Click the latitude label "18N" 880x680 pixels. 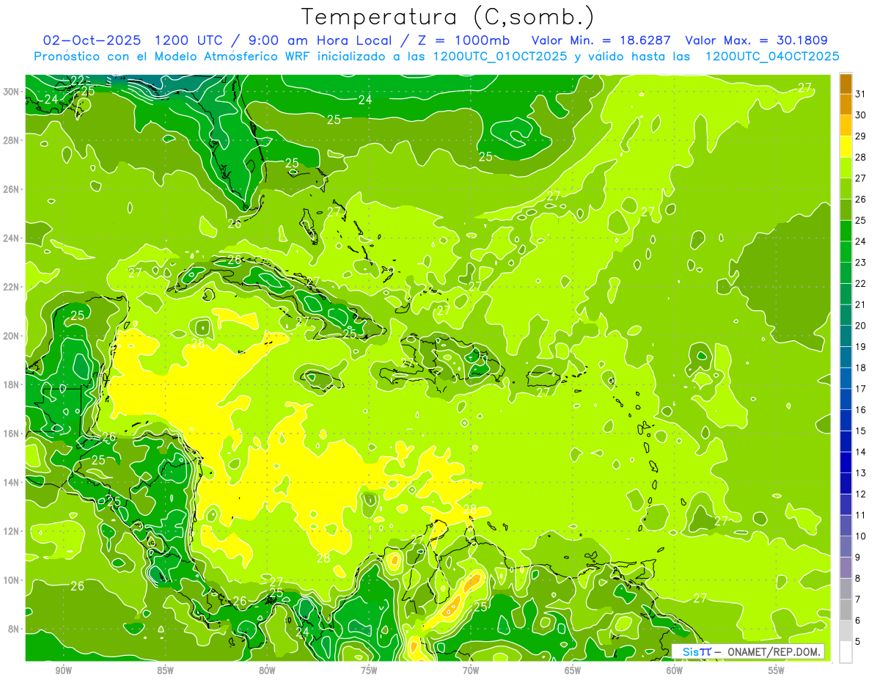(12, 384)
